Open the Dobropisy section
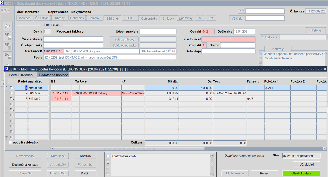The width and height of the screenshot is (328, 177). tap(77, 18)
